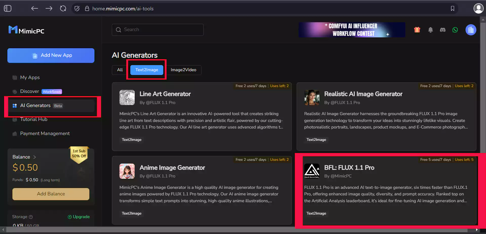Screen dimensions: 486x234
Task: Toggle the browser sidebar panel icon
Action: (8, 9)
